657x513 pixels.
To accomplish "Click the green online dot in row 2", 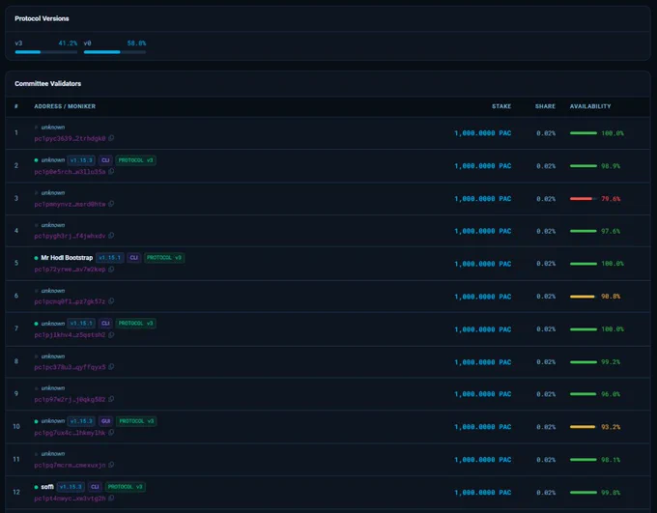I will 36,160.
